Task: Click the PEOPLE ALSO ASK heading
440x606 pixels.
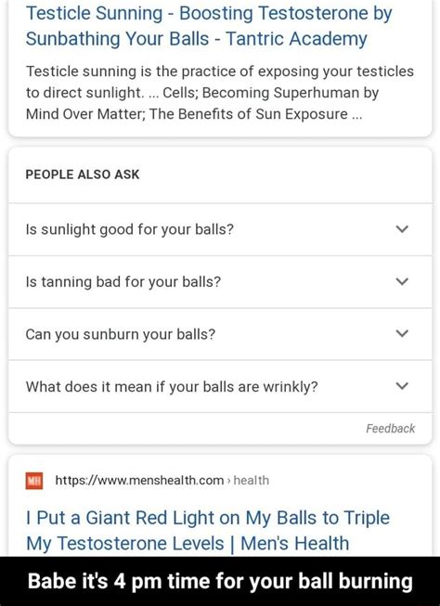Action: (x=83, y=174)
